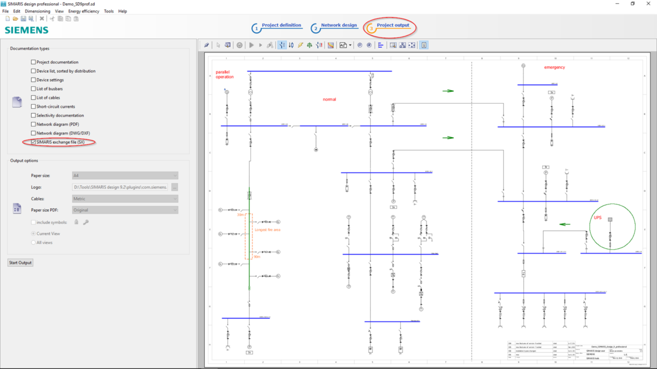The image size is (657, 369).
Task: Tick Network diagram (DWG/DXF) checkbox
Action: pyautogui.click(x=33, y=133)
